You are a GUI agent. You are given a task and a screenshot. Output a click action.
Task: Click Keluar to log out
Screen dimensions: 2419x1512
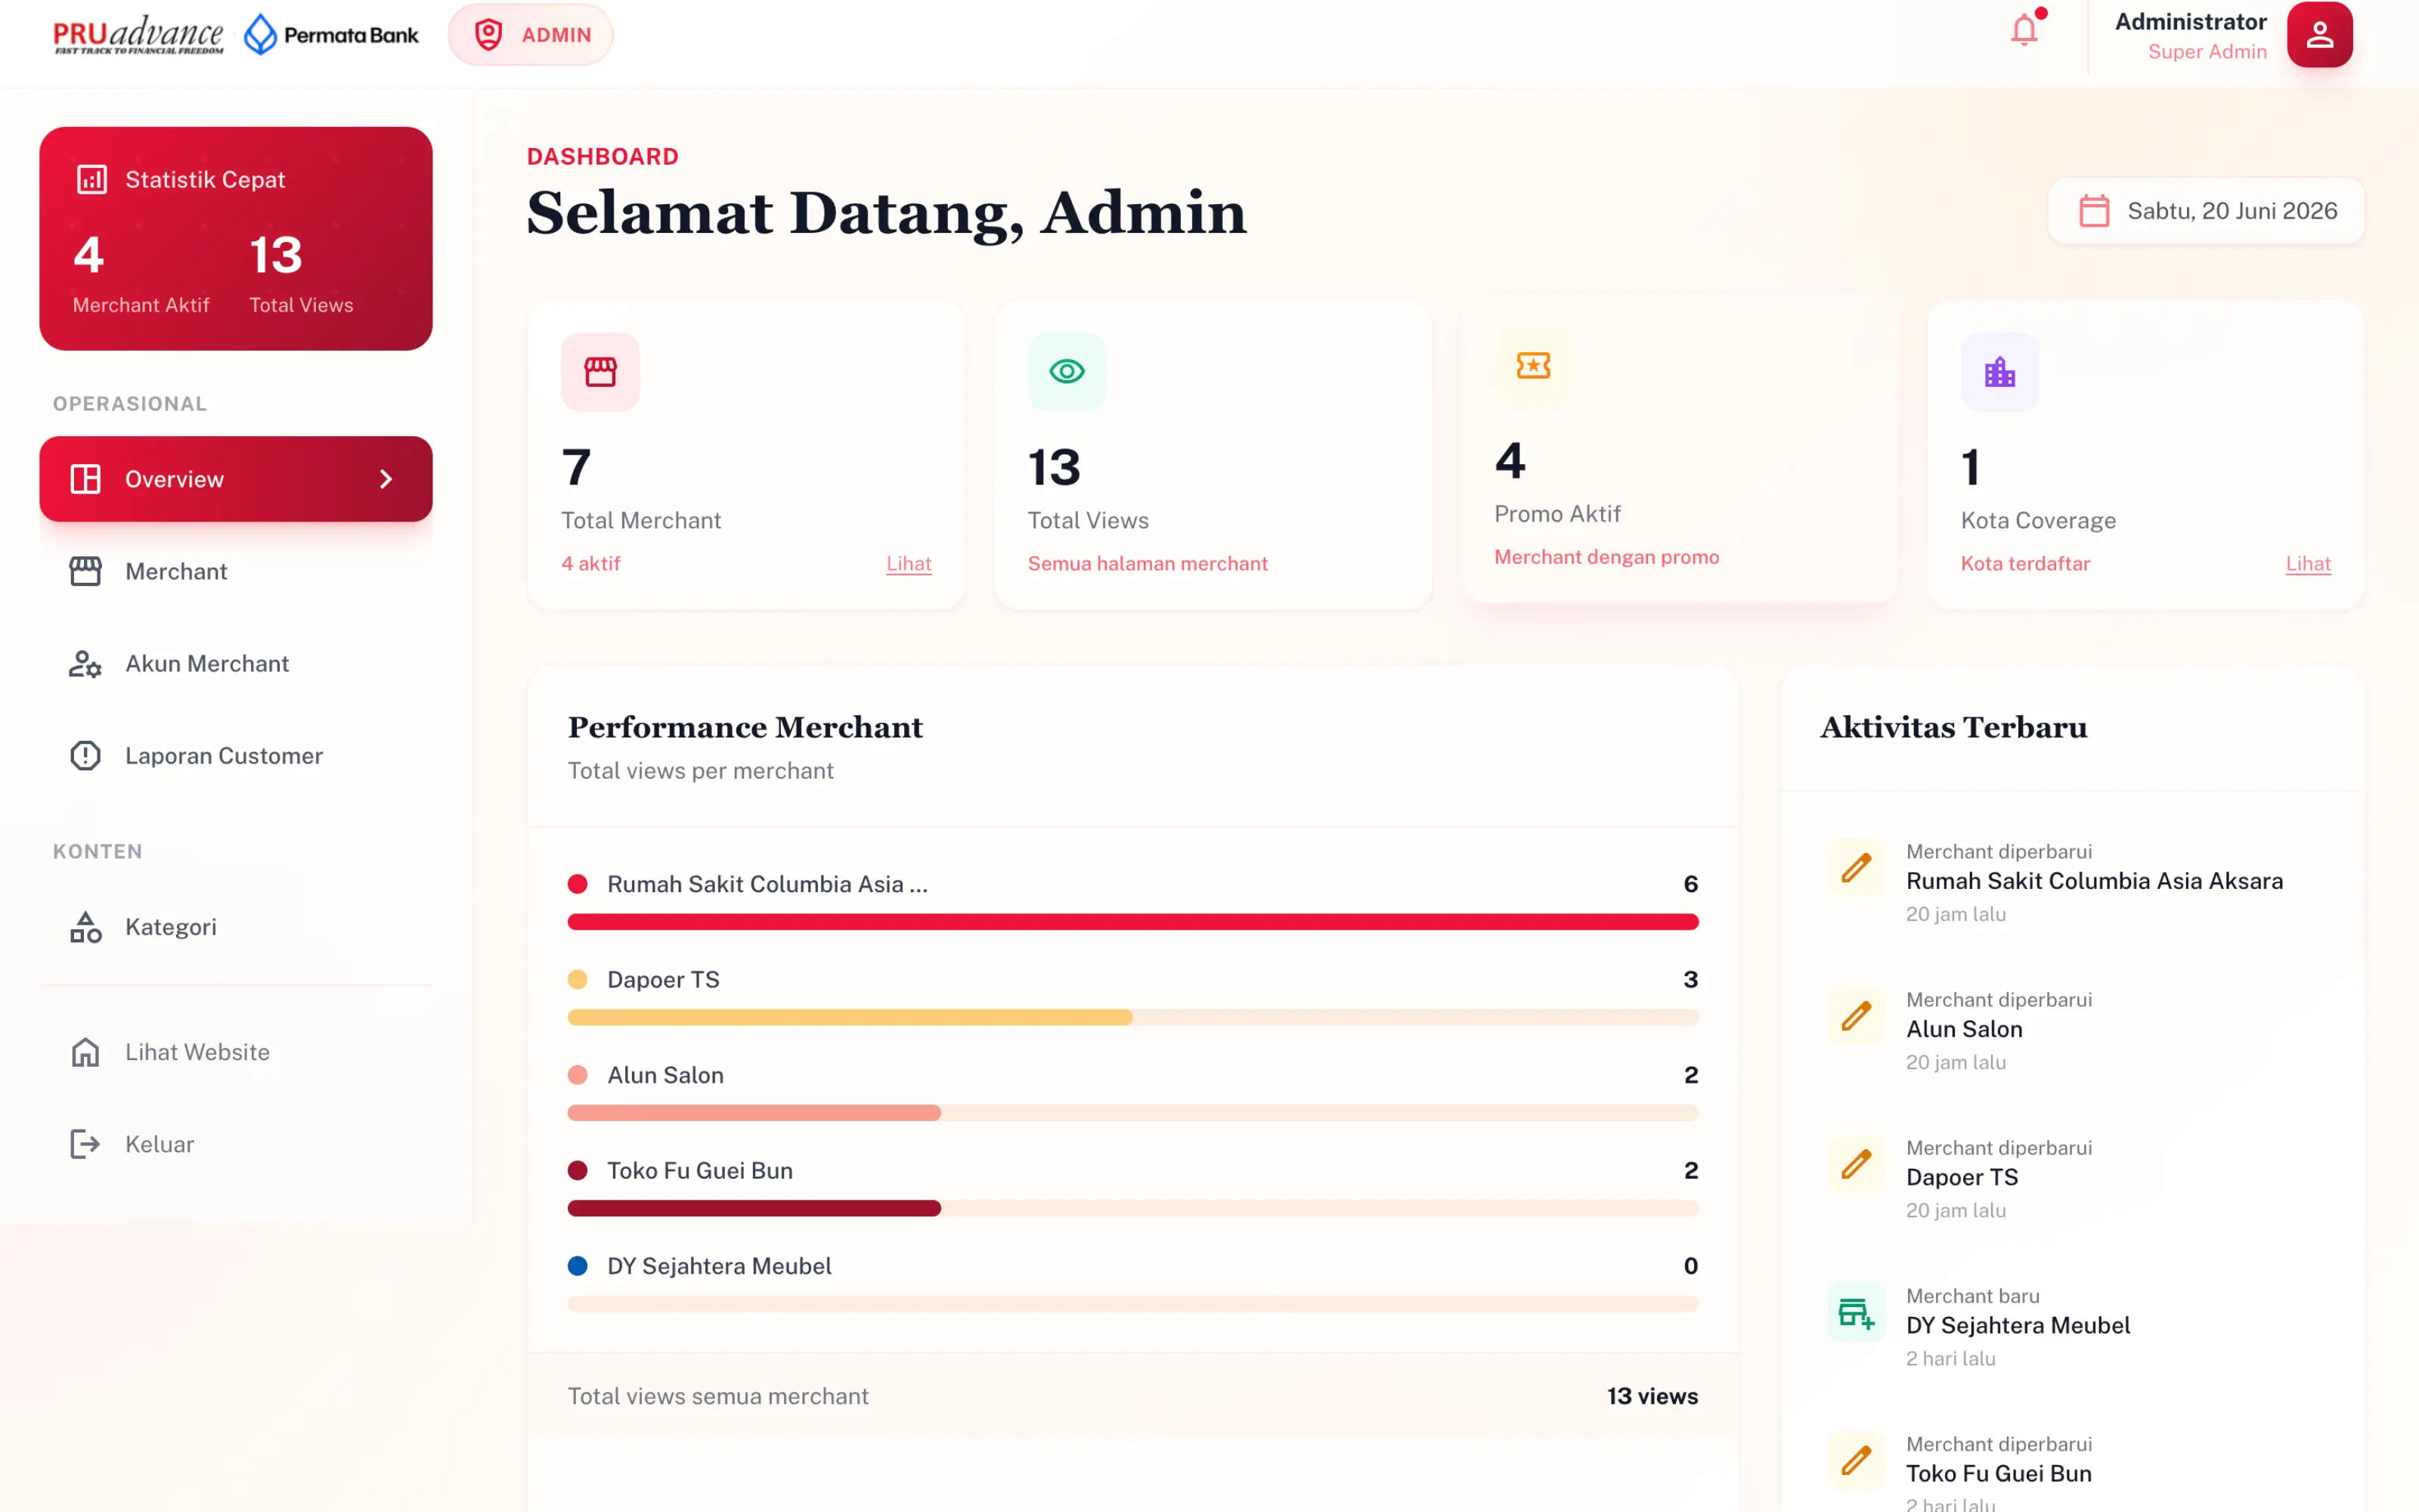tap(236, 1144)
